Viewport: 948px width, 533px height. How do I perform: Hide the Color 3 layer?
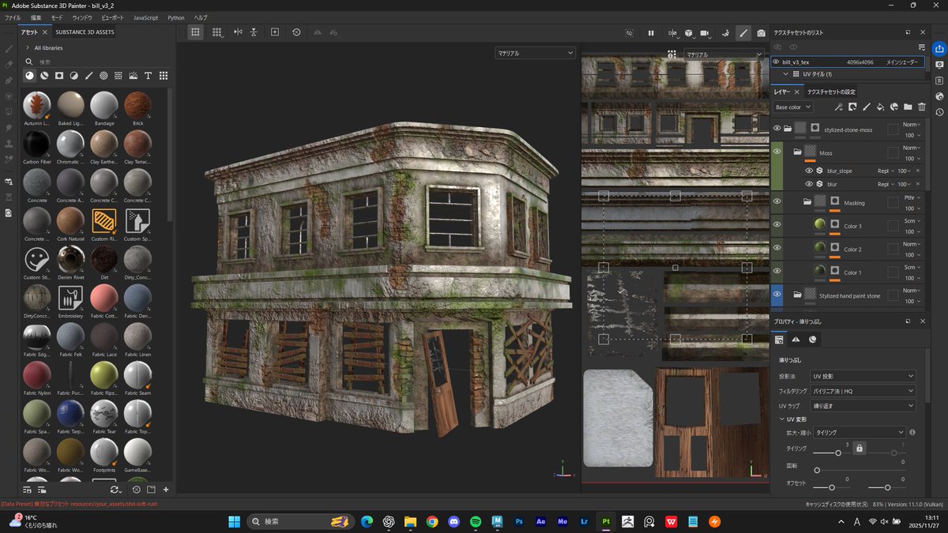(x=777, y=226)
